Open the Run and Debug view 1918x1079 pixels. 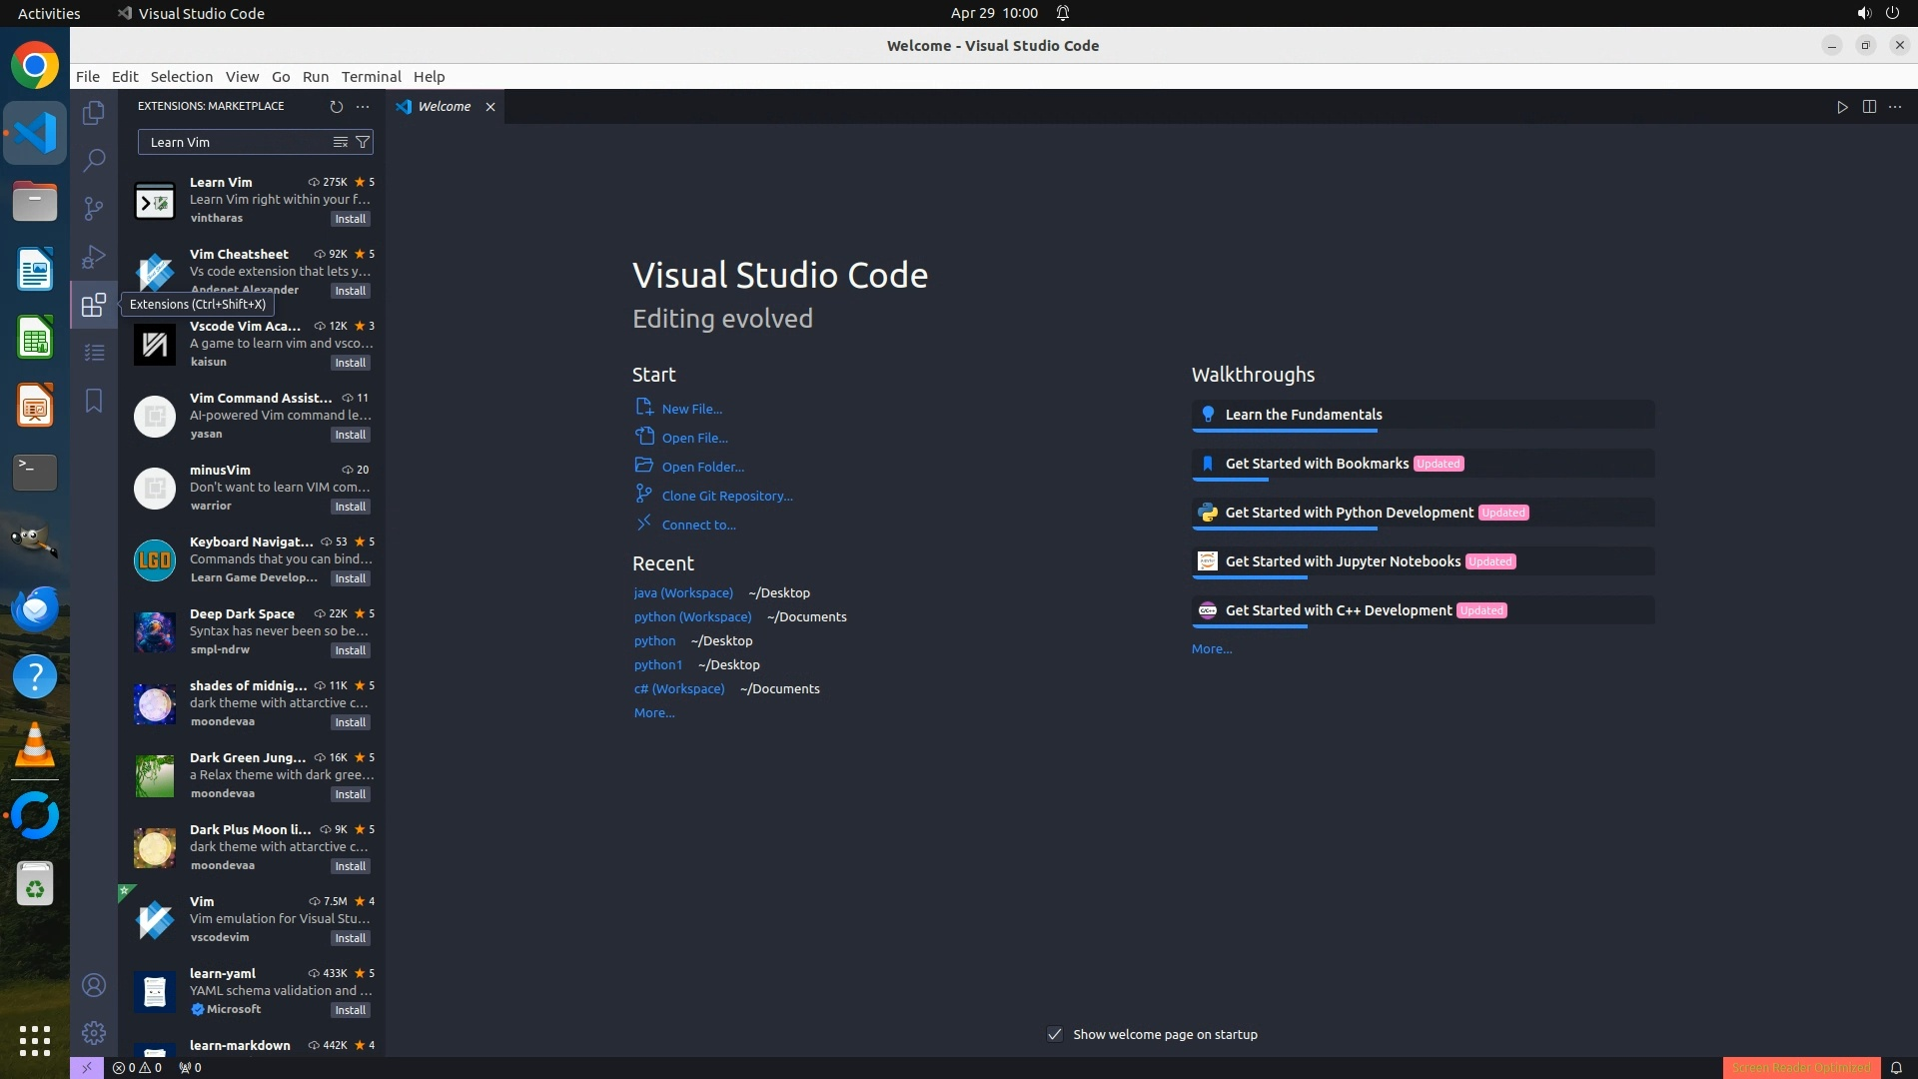[x=94, y=257]
